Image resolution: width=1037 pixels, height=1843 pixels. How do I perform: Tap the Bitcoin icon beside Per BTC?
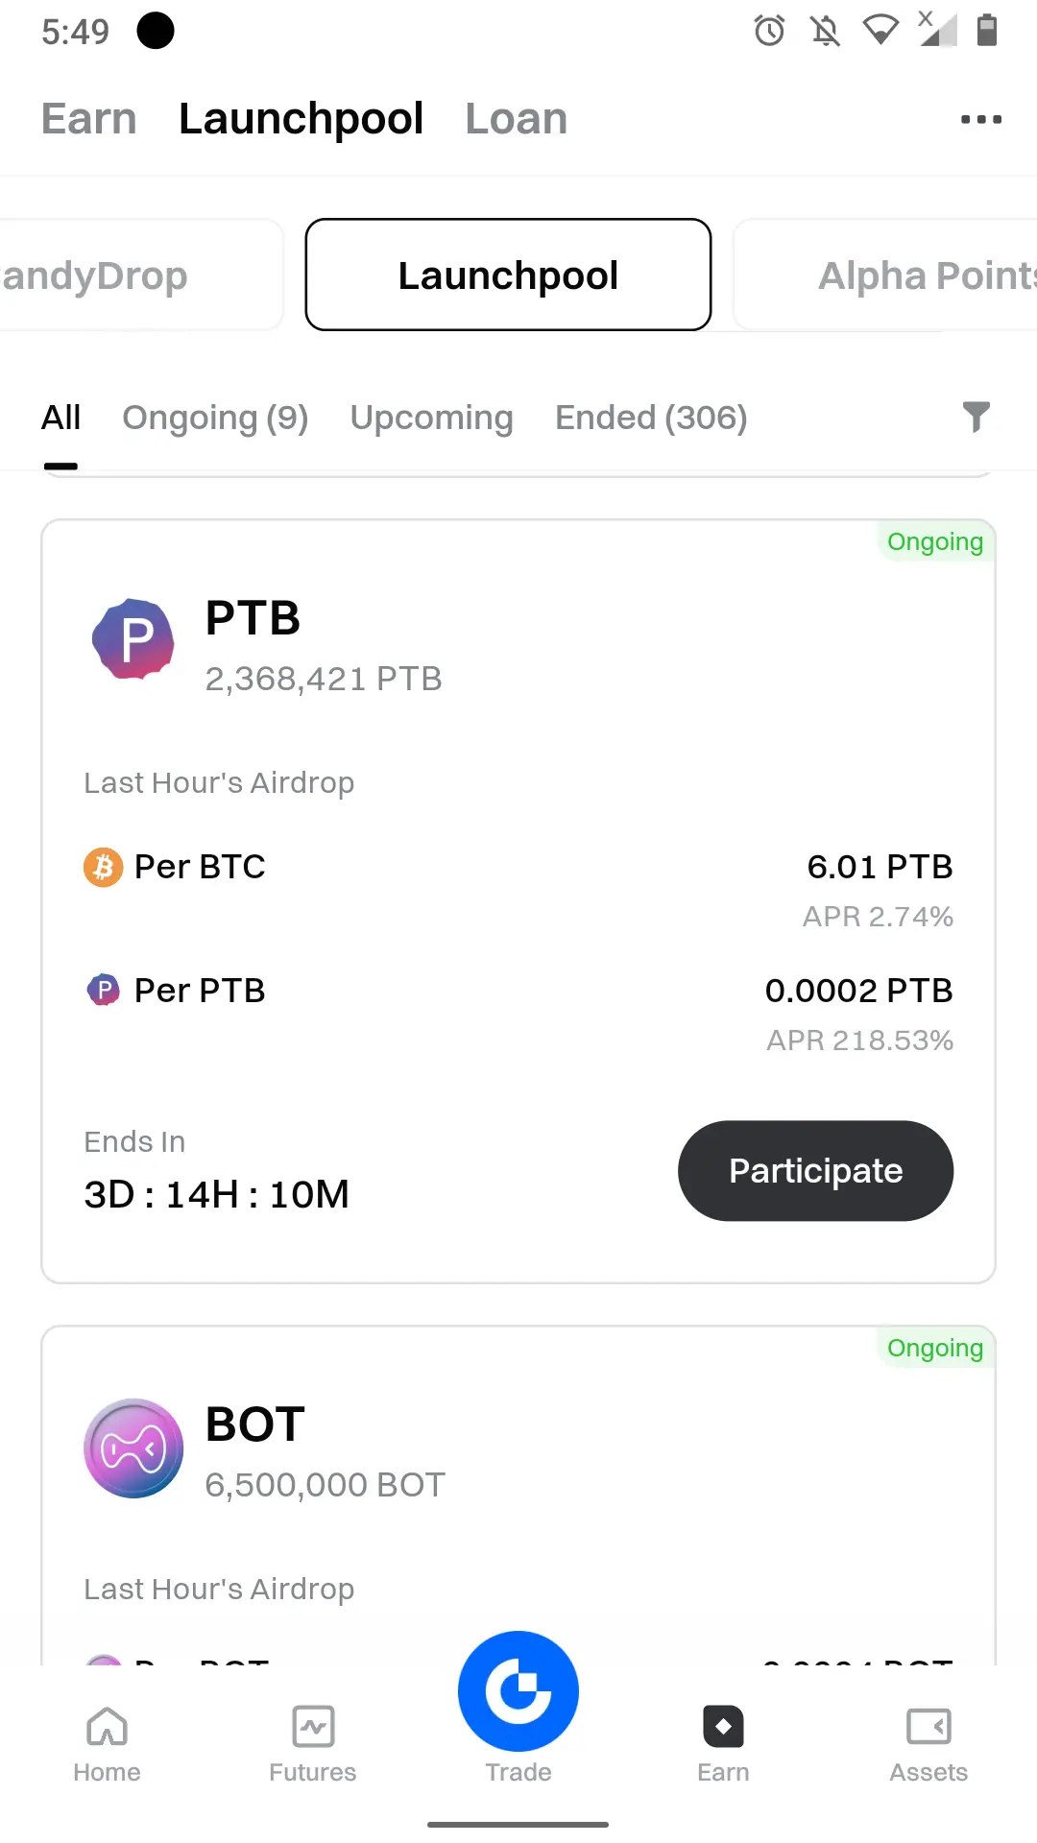coord(104,867)
